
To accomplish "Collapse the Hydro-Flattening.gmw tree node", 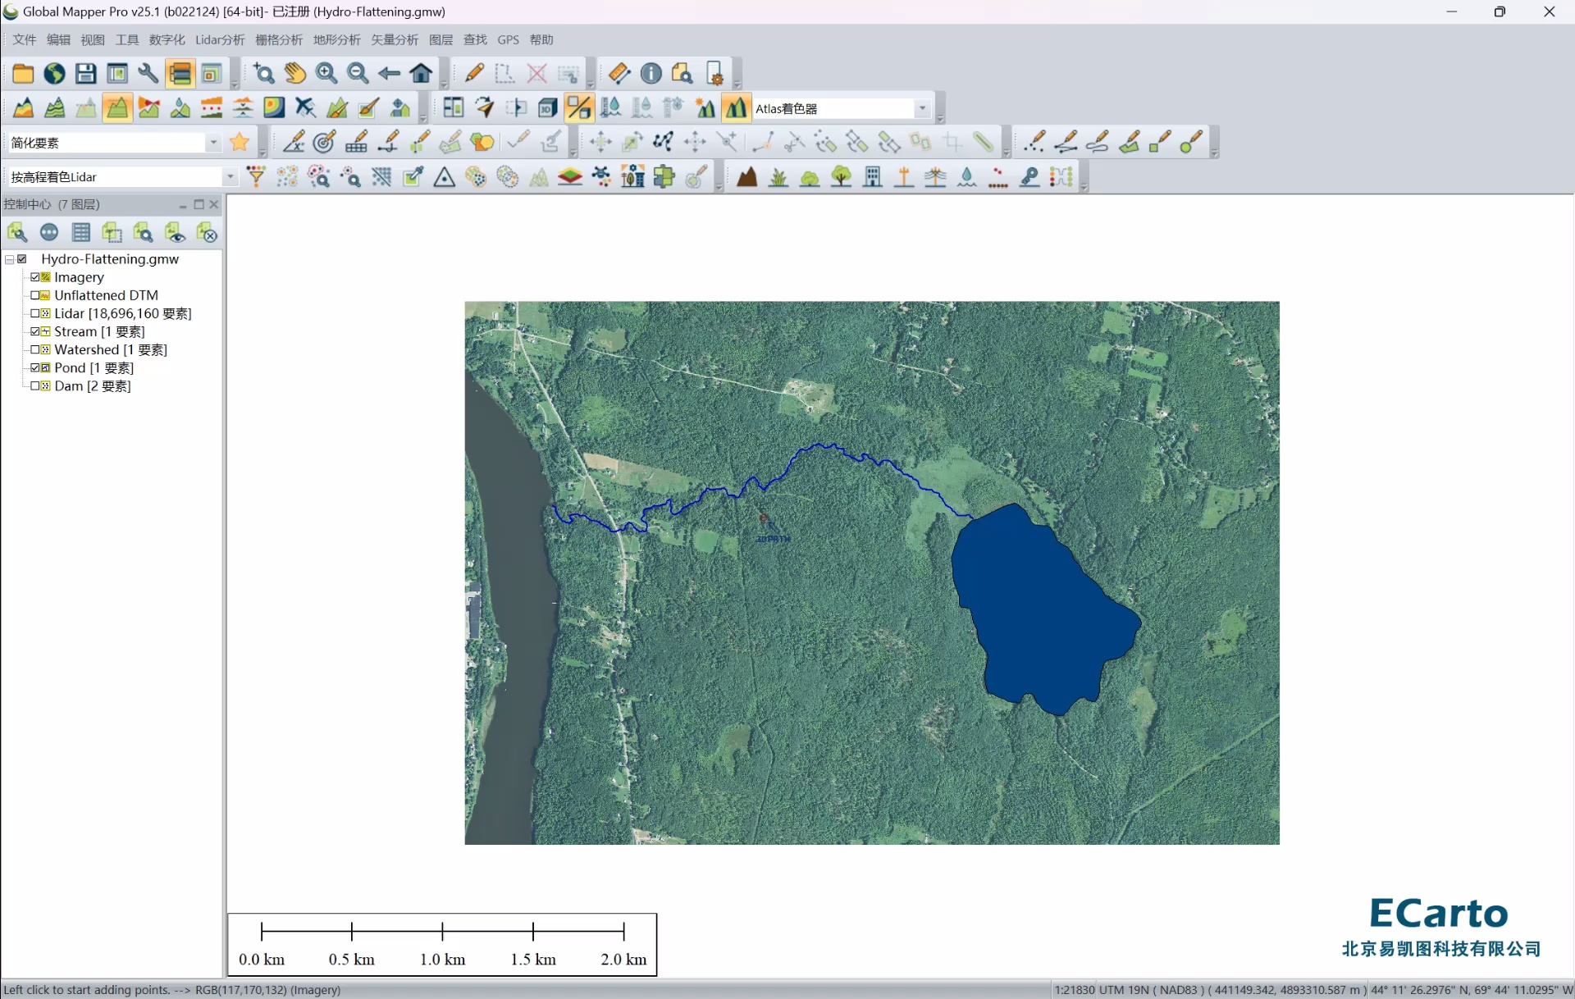I will 9,259.
